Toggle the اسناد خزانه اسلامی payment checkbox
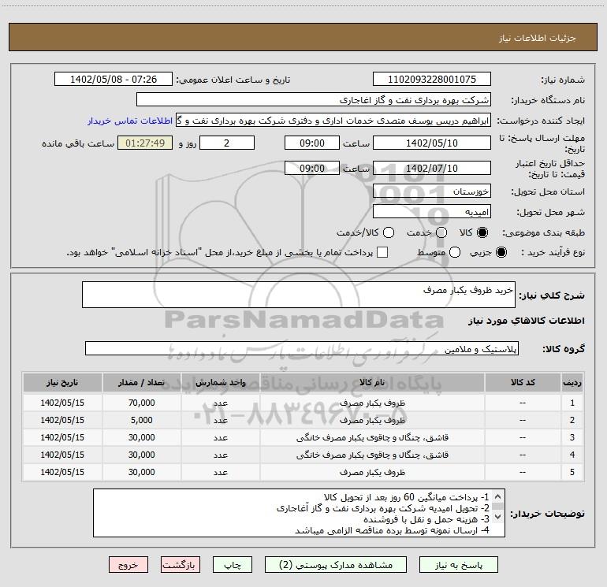 point(382,252)
